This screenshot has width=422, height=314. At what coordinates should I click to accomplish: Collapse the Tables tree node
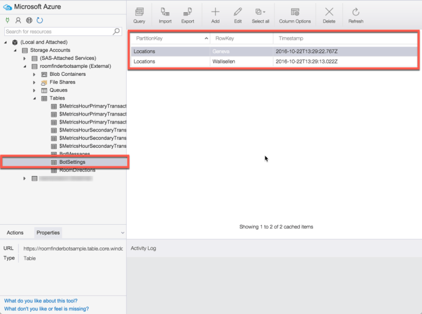[x=34, y=98]
